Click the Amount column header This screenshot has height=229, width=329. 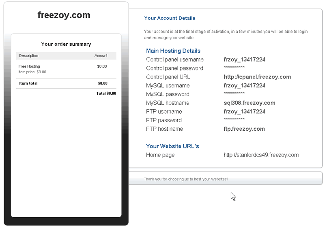click(x=101, y=56)
